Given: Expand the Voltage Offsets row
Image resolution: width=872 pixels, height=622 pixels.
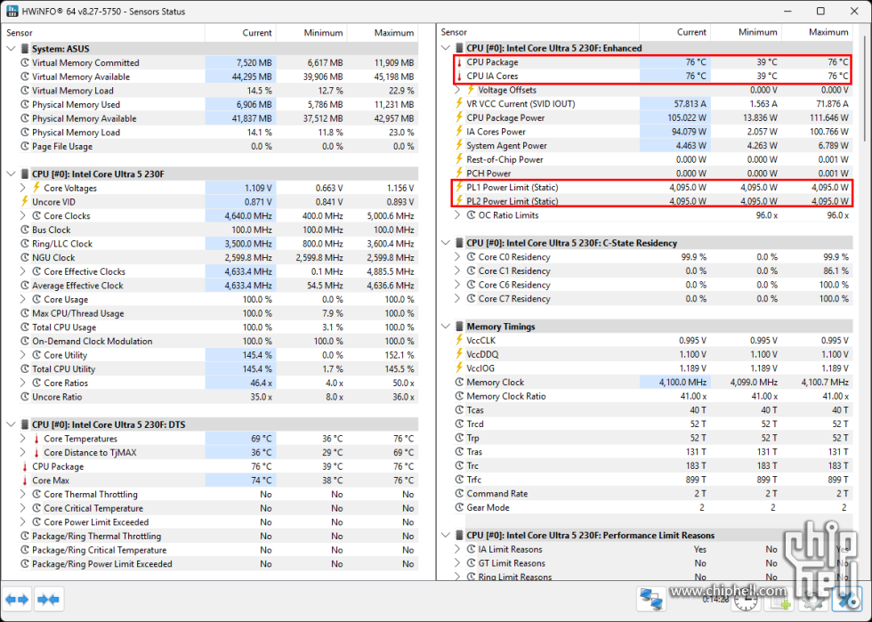Looking at the screenshot, I should pyautogui.click(x=457, y=90).
